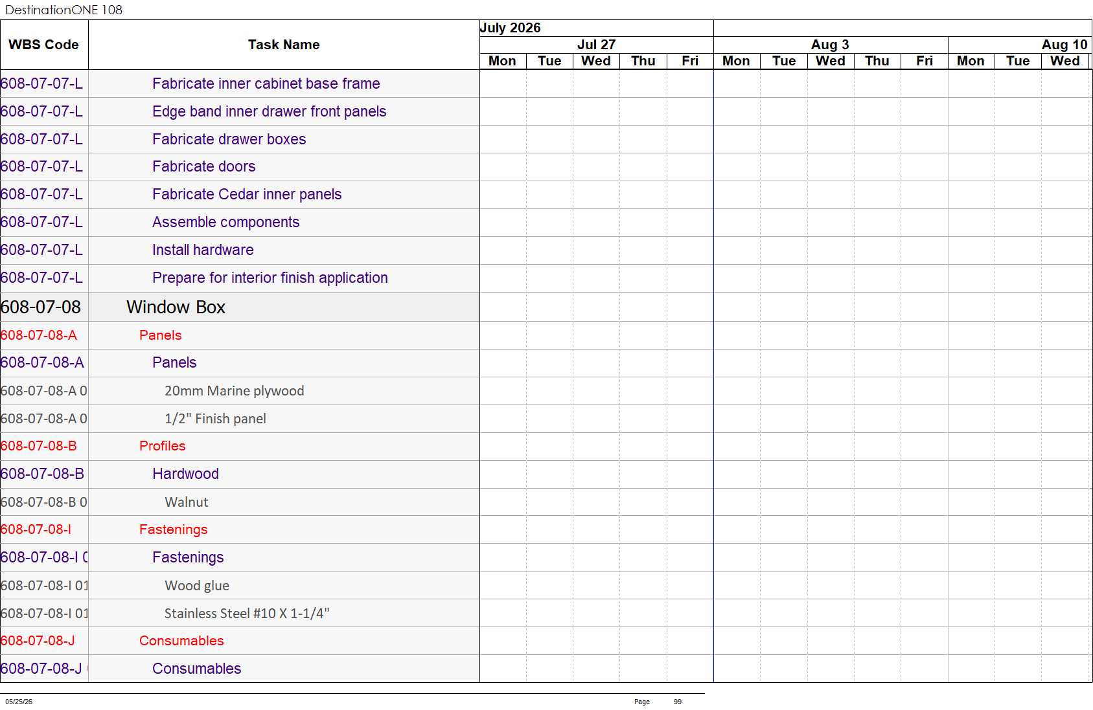Select Prepare for interior finish application task
The height and width of the screenshot is (710, 1093).
click(x=270, y=278)
